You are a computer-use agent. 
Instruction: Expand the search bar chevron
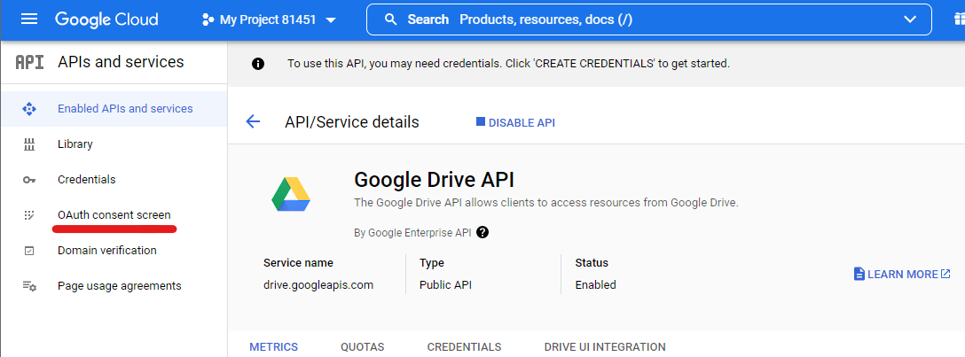pos(910,19)
